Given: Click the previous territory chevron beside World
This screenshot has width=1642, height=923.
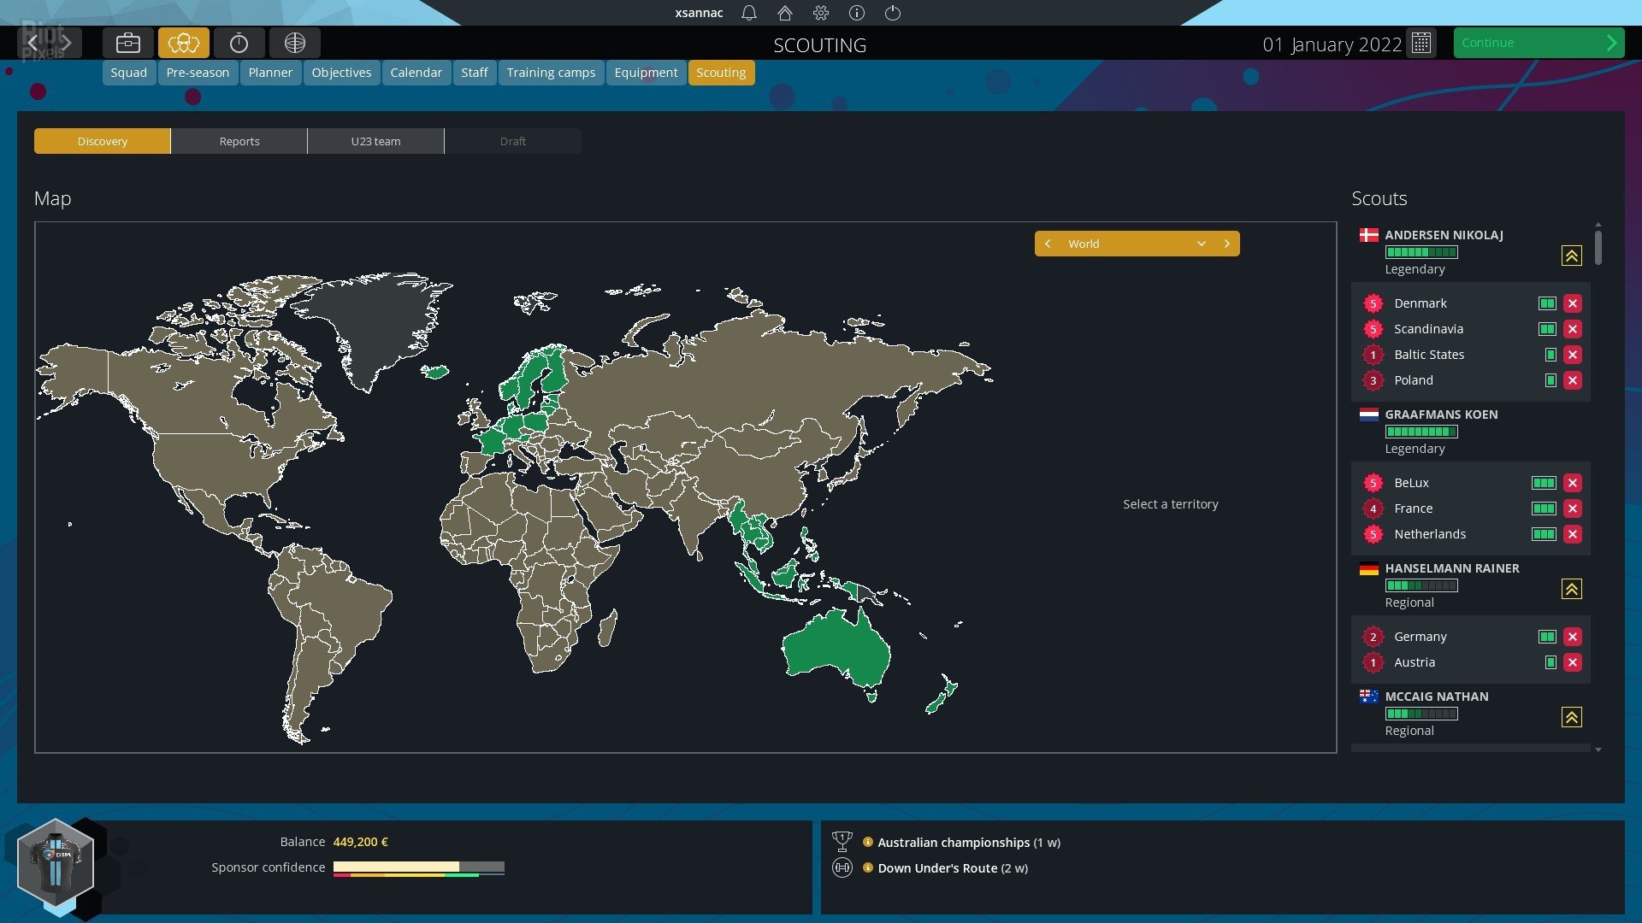Looking at the screenshot, I should 1048,244.
